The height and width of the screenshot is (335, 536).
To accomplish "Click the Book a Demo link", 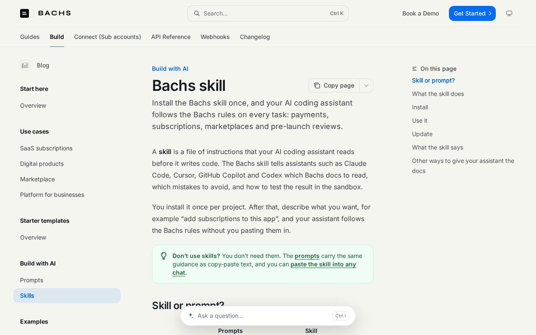I will (x=420, y=13).
